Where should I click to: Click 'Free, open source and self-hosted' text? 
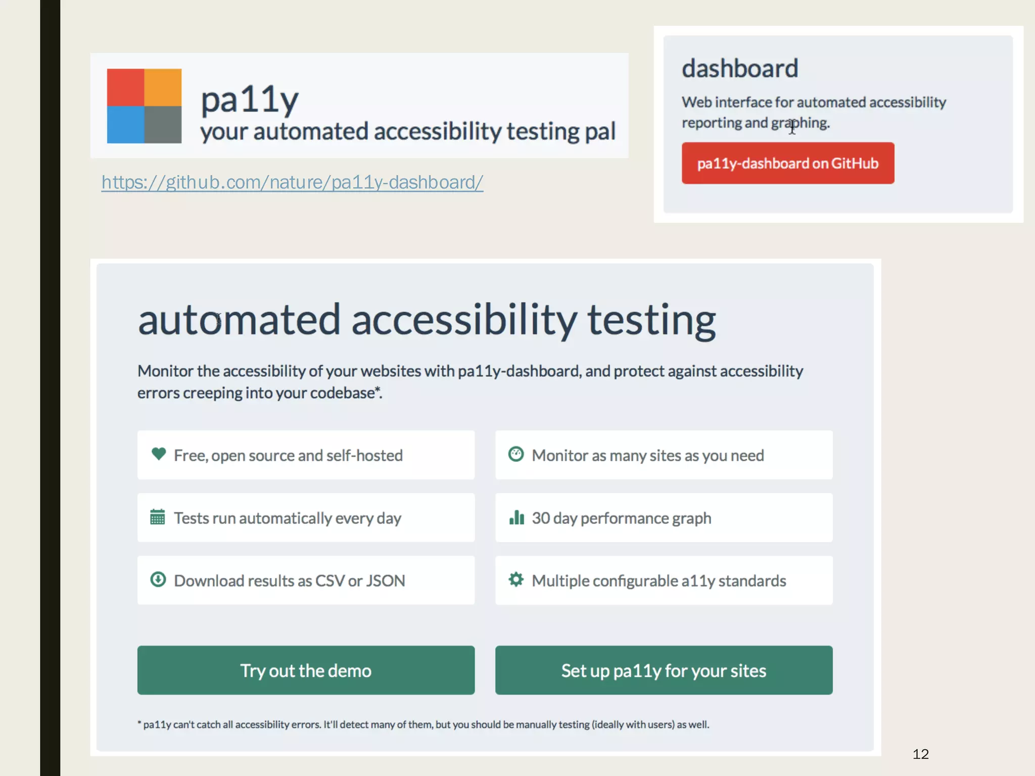point(288,455)
